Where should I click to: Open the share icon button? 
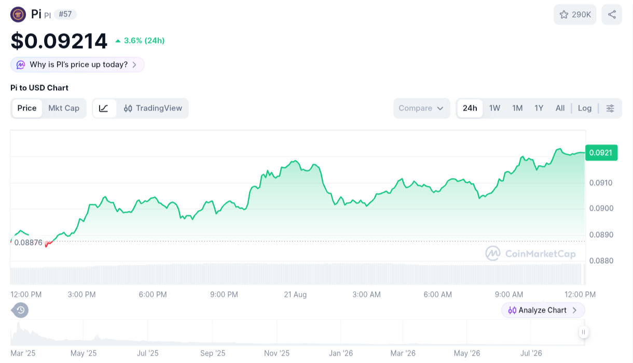point(612,15)
